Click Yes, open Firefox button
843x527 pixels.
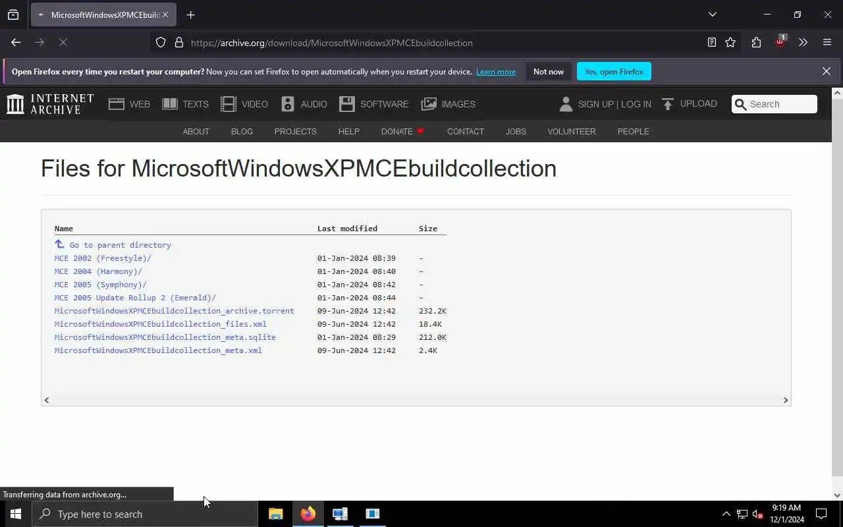614,71
